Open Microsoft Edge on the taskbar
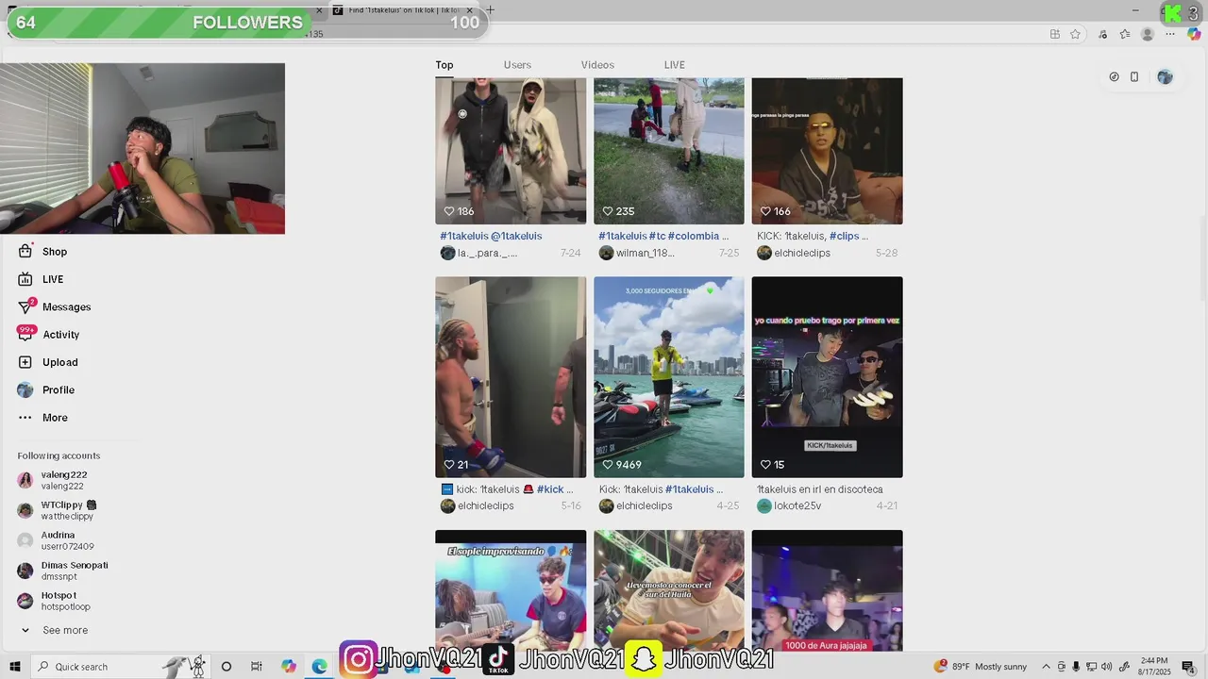The image size is (1208, 679). tap(320, 667)
